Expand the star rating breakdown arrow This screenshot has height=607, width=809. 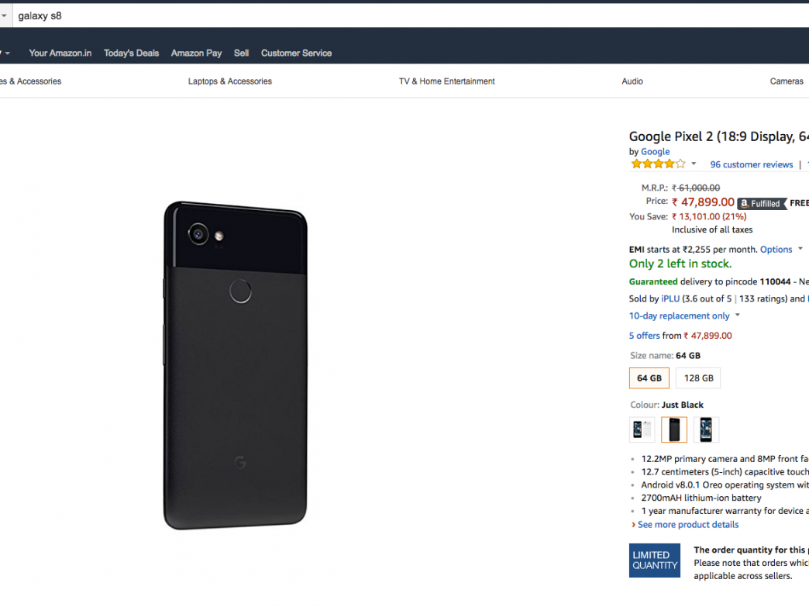click(x=694, y=164)
